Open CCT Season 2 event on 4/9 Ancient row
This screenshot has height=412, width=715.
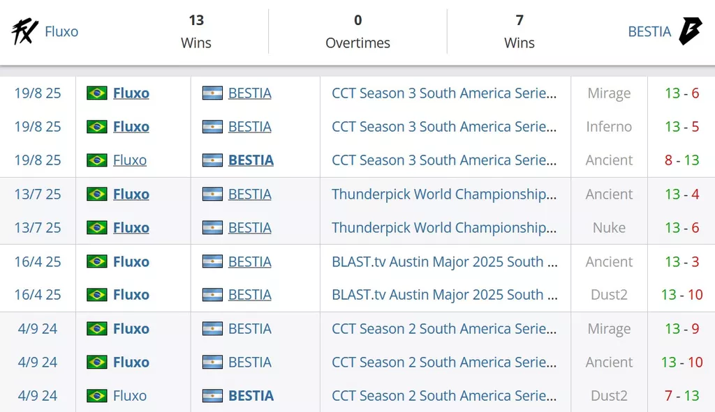tap(444, 363)
